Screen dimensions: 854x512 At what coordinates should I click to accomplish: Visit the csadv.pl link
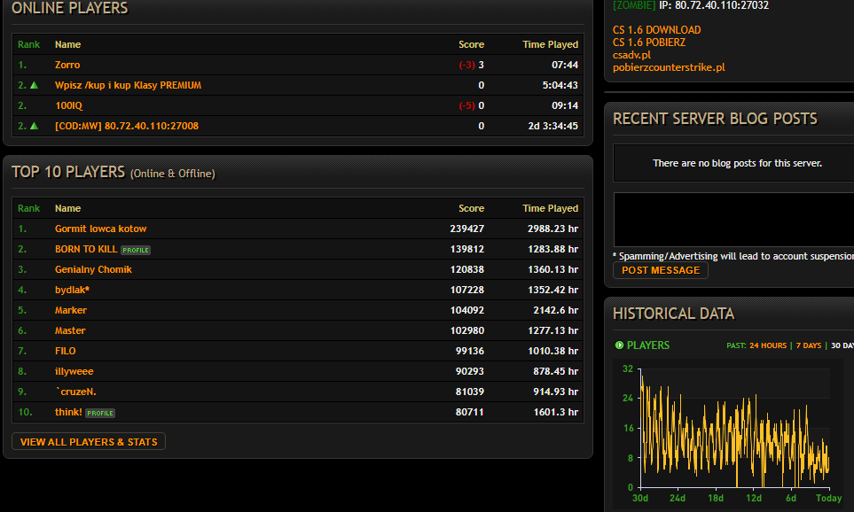tap(631, 55)
